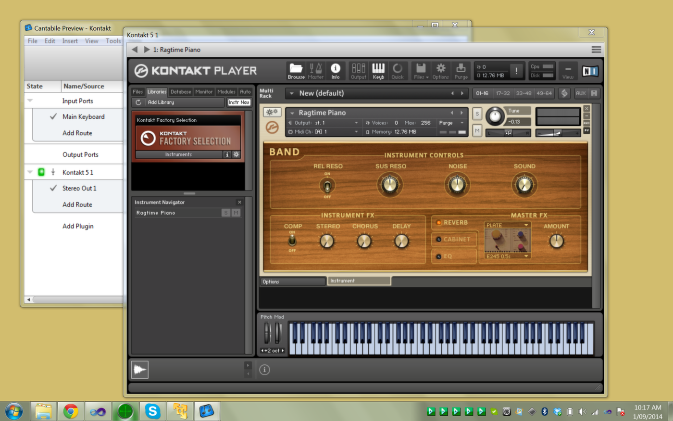
Task: Collapse the Input Ports section in Cantabile
Action: coord(30,101)
